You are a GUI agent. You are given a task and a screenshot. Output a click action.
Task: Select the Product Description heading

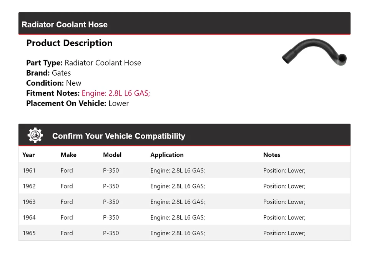[70, 43]
